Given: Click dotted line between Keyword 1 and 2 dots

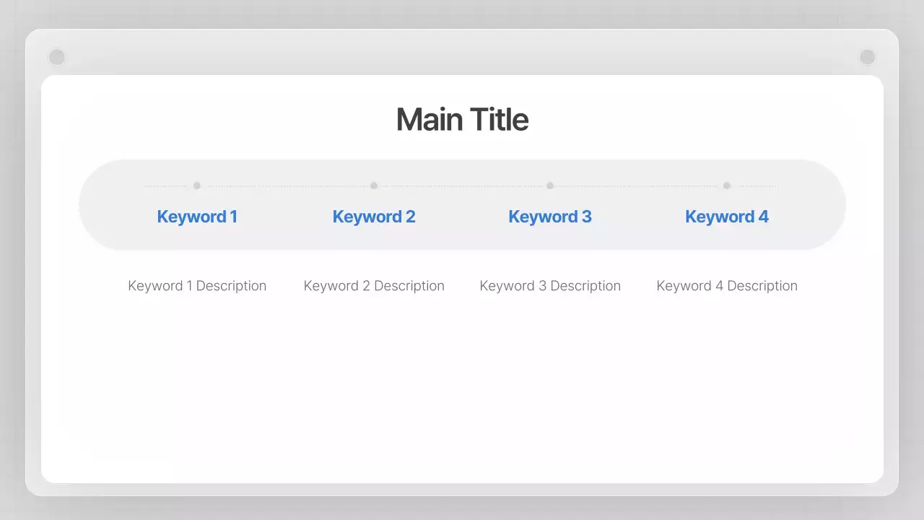Looking at the screenshot, I should (285, 186).
